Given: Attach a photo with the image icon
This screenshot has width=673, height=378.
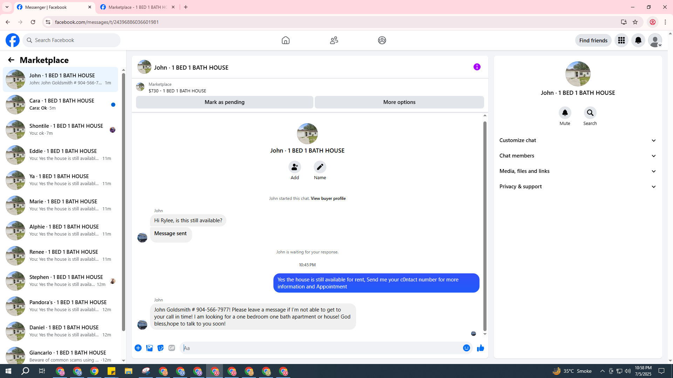Looking at the screenshot, I should (149, 348).
